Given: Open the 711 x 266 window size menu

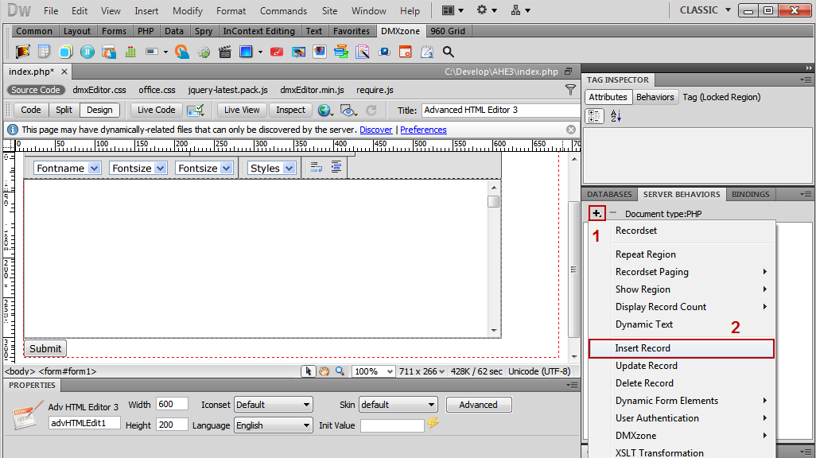Looking at the screenshot, I should [x=422, y=371].
